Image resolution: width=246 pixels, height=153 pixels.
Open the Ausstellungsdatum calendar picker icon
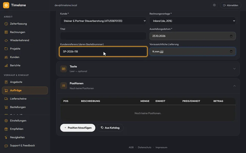[x=231, y=36]
